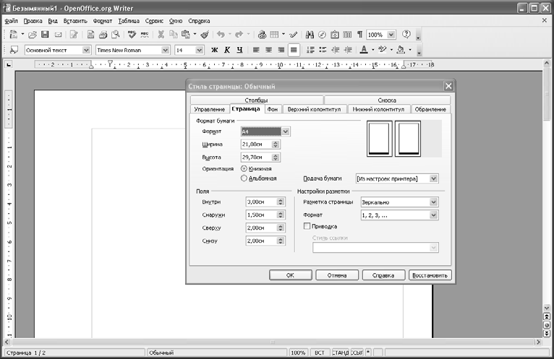Click the OK button in dialog
The height and width of the screenshot is (359, 554).
(290, 274)
